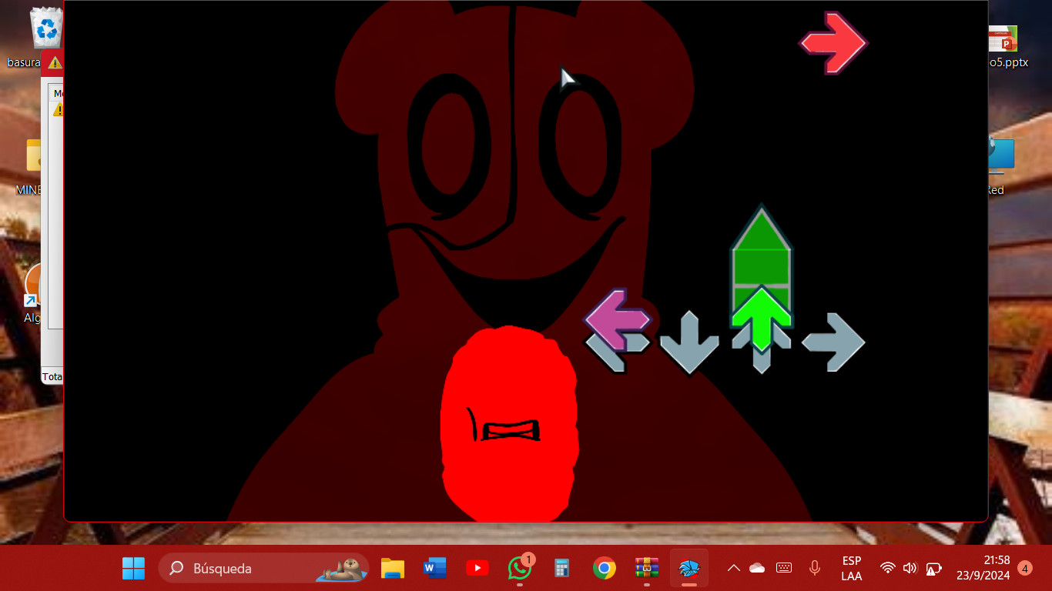Open Wi-Fi network settings in tray
Viewport: 1052px width, 591px height.
[888, 569]
